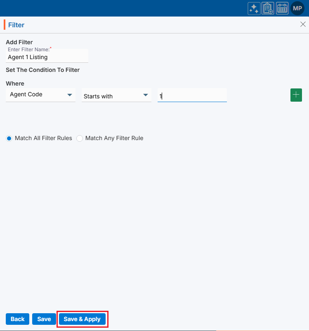Click the Save button
The image size is (309, 331).
click(44, 319)
